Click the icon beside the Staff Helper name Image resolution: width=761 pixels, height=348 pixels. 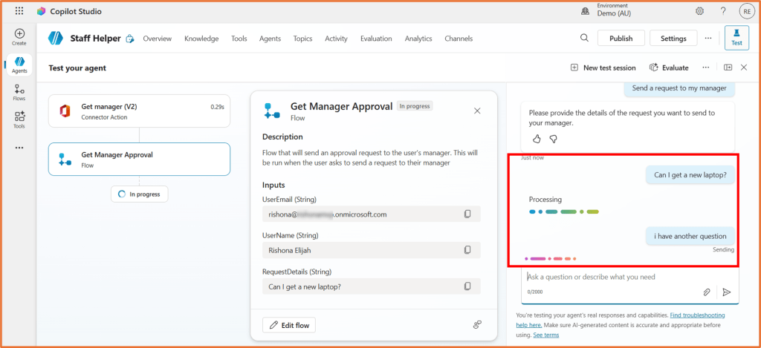pyautogui.click(x=129, y=39)
